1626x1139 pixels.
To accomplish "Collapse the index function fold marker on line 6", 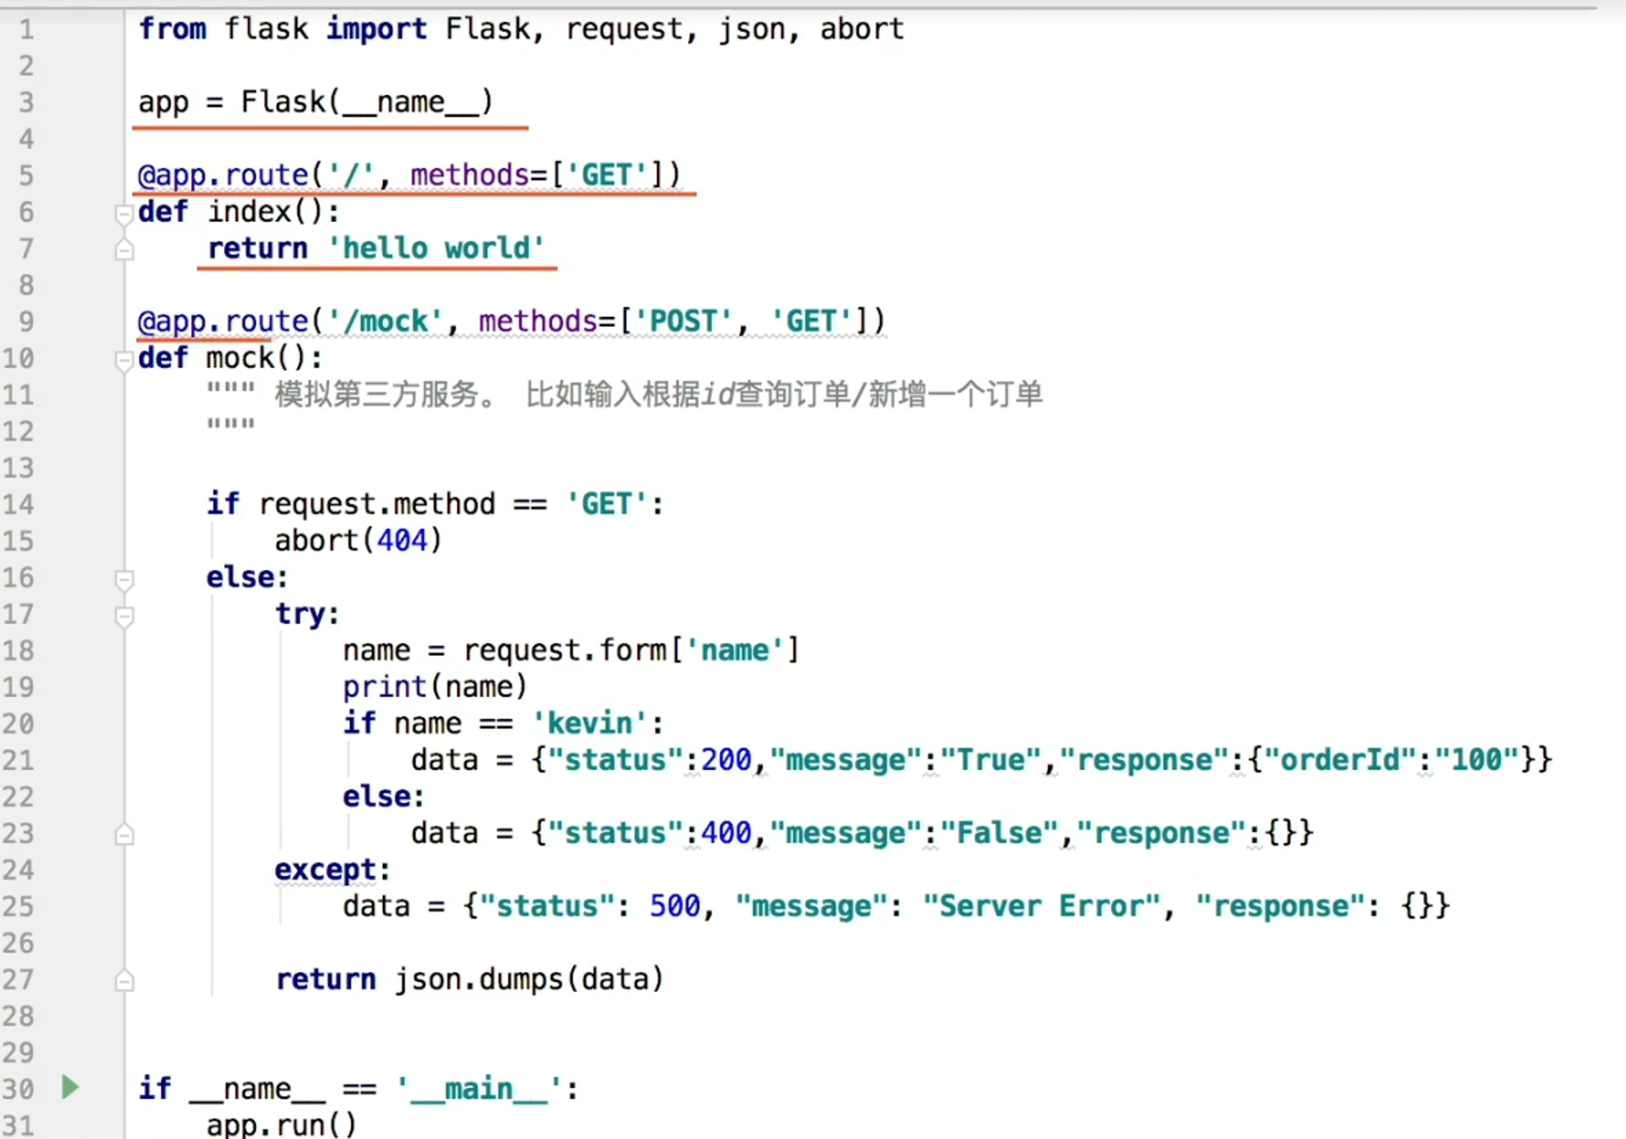I will (x=124, y=215).
